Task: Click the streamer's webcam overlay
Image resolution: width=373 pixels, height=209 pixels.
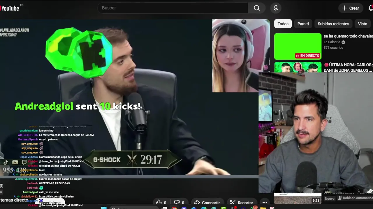Action: point(316,132)
